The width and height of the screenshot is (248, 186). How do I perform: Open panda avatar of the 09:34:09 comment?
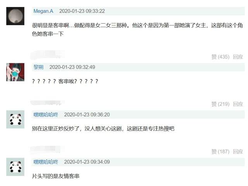[x=15, y=167]
